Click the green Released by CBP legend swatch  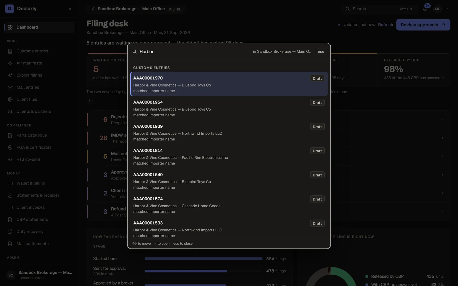coord(367,277)
